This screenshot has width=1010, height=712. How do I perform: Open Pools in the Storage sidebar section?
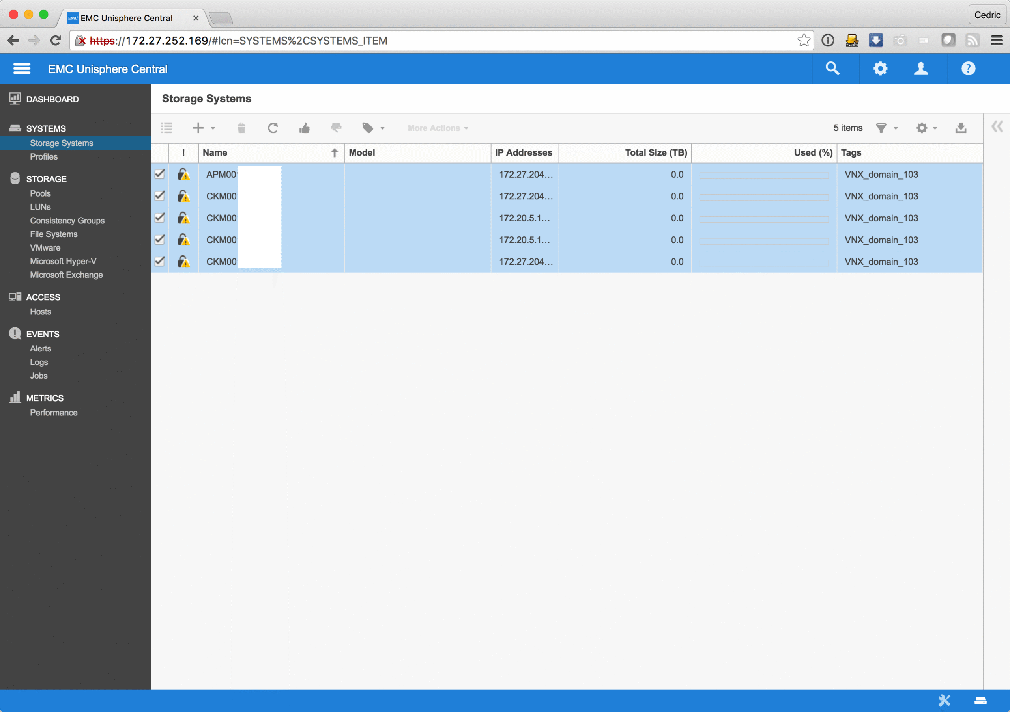point(40,193)
